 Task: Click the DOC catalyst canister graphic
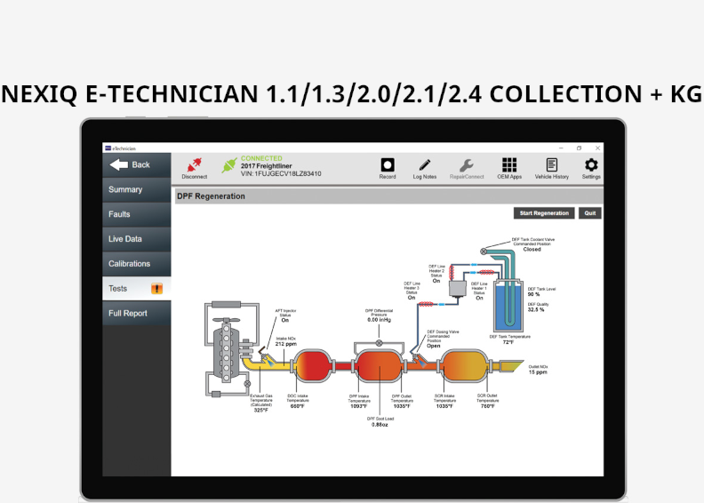pyautogui.click(x=313, y=366)
